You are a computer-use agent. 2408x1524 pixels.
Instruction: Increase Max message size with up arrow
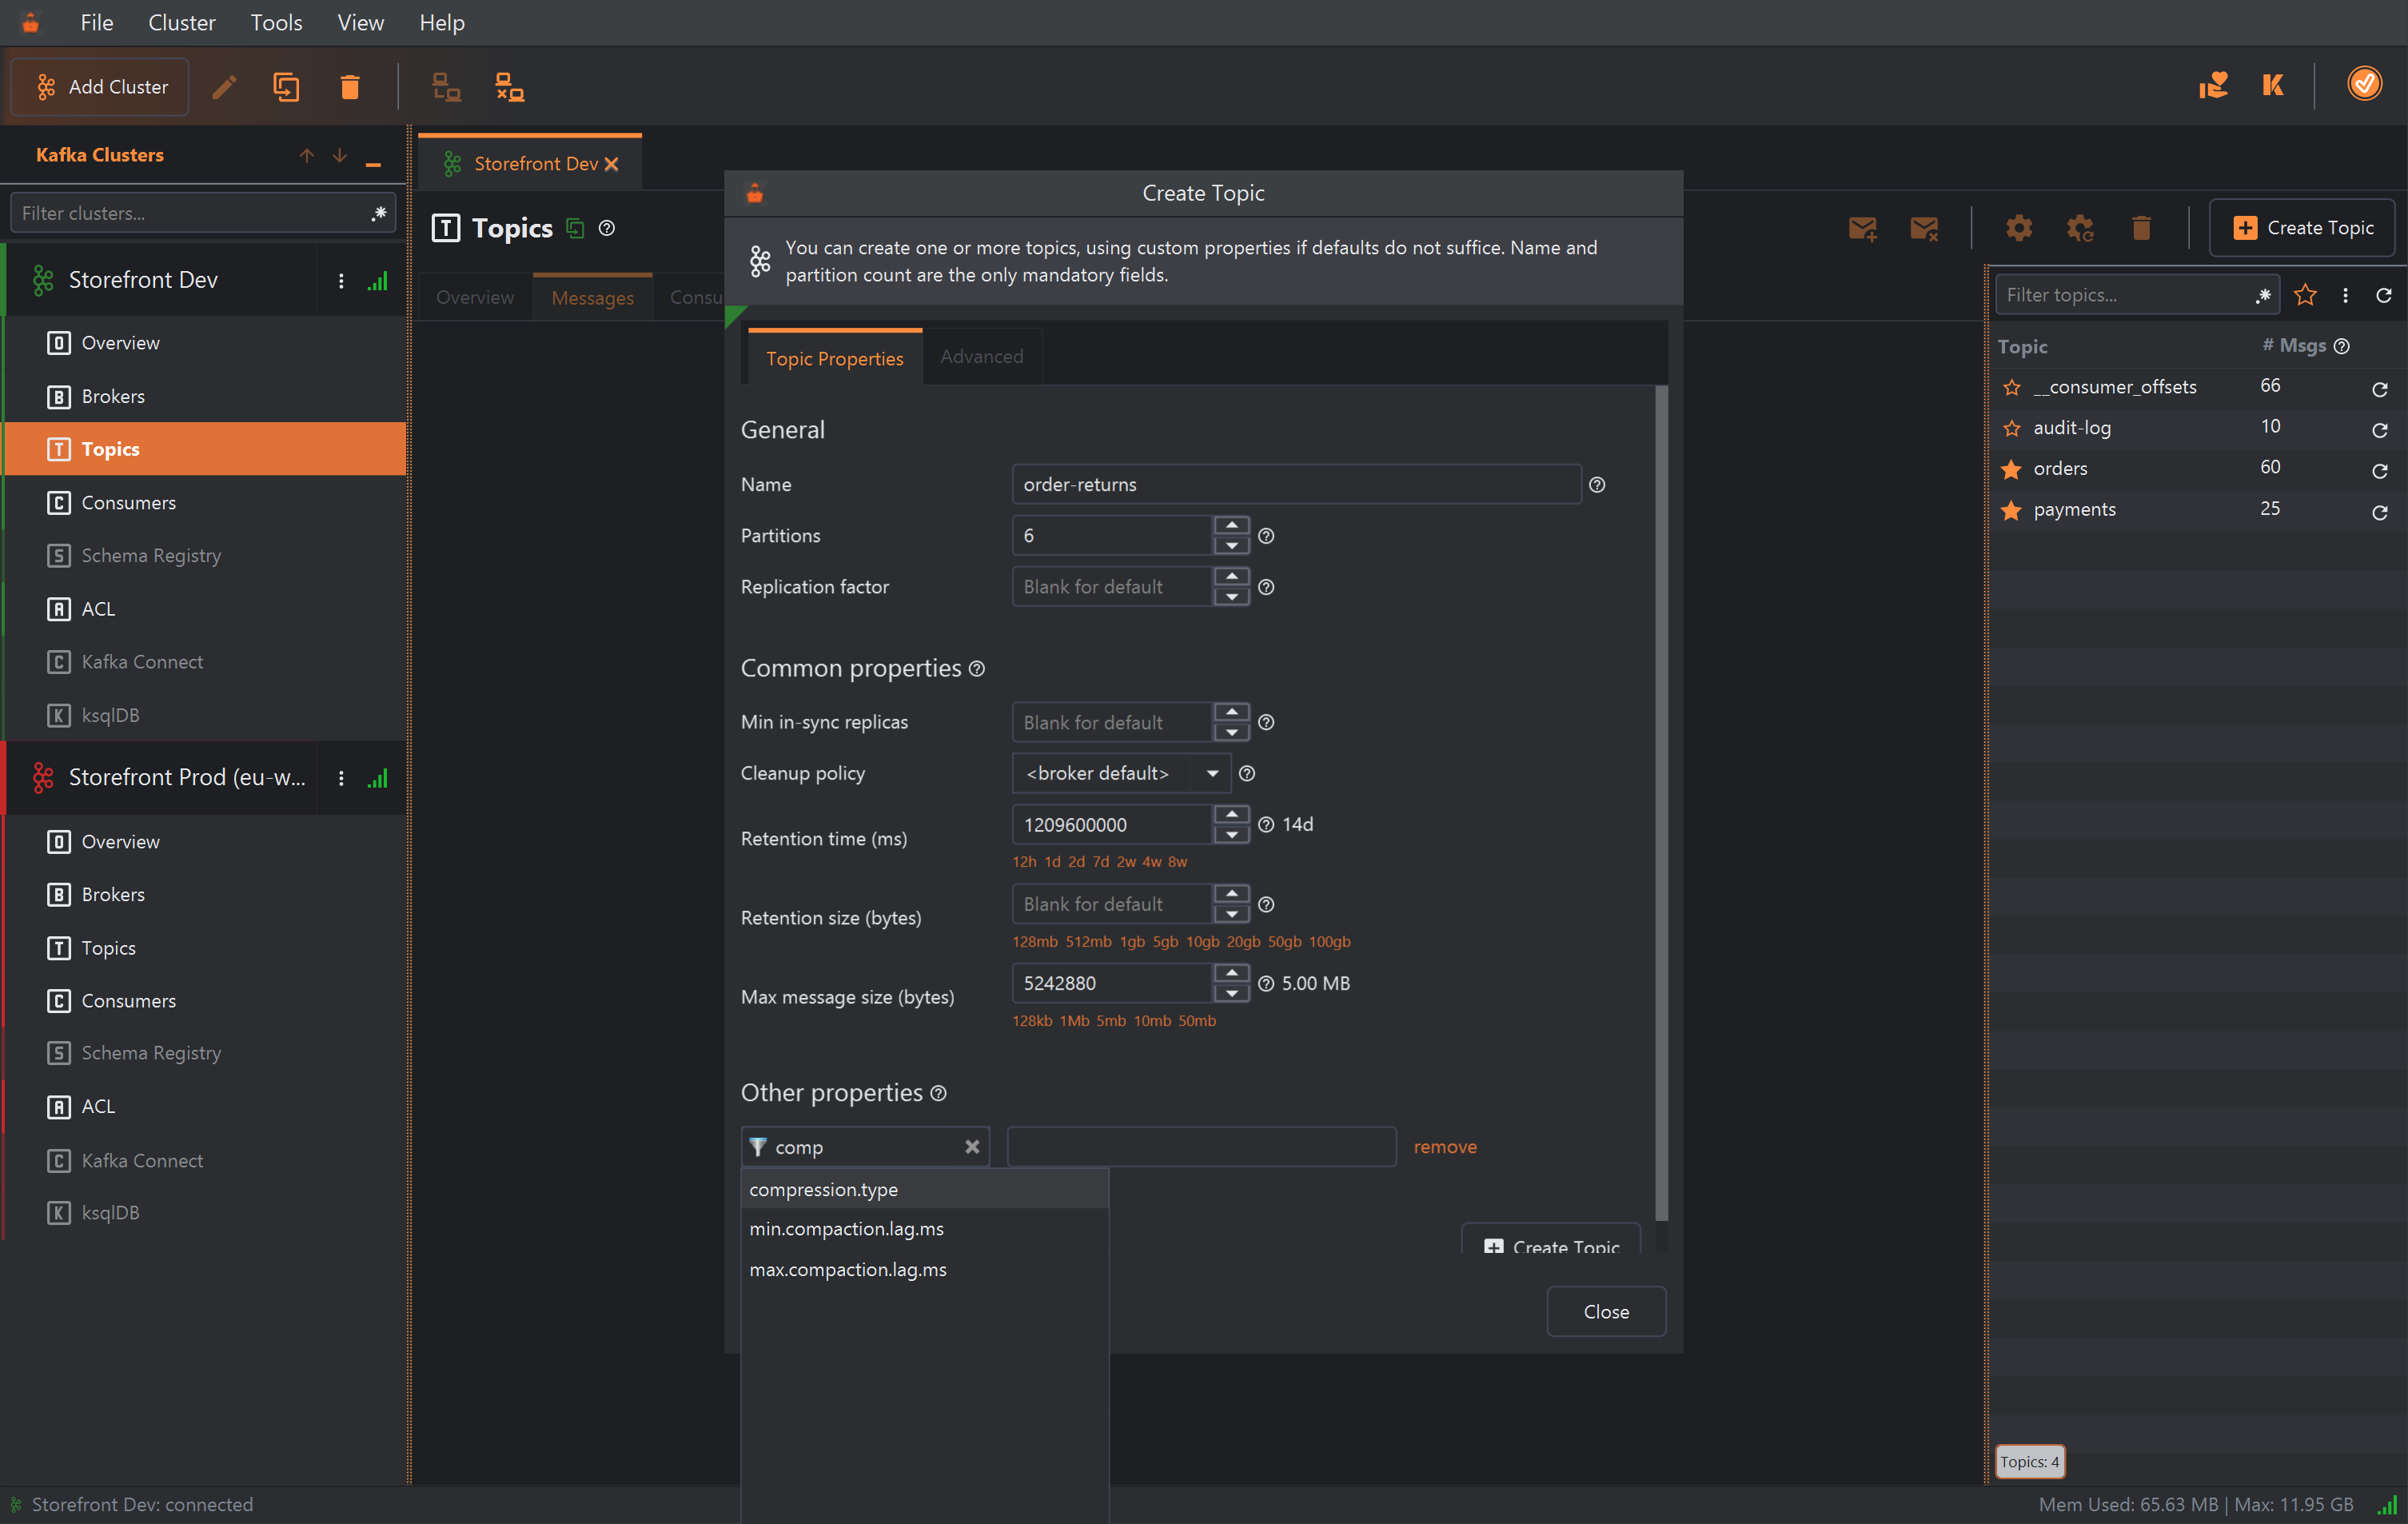click(1232, 973)
